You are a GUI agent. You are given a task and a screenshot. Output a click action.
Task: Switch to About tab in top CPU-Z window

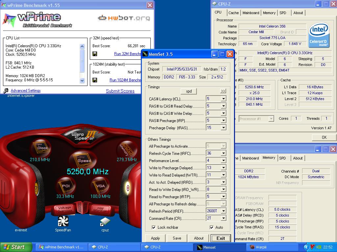[298, 13]
